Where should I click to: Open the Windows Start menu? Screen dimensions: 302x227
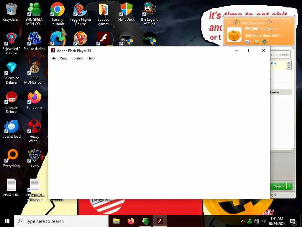click(x=7, y=221)
